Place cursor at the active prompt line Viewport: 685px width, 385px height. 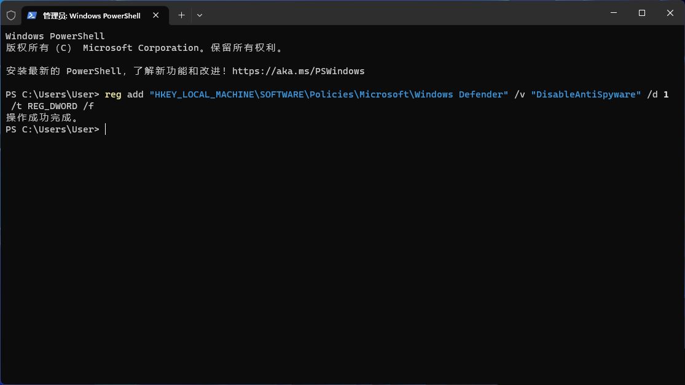(x=104, y=129)
